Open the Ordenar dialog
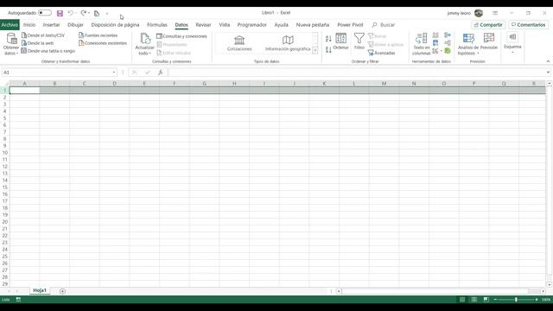 340,41
